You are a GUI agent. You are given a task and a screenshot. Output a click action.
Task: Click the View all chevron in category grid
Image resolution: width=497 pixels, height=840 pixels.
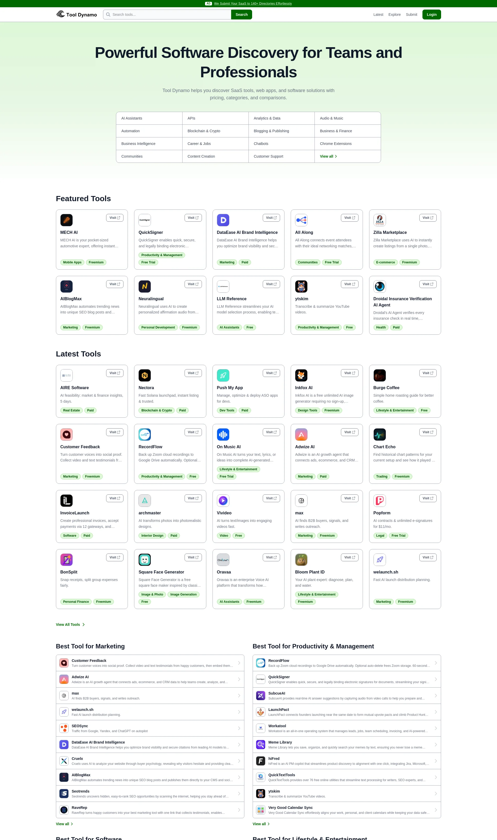336,156
